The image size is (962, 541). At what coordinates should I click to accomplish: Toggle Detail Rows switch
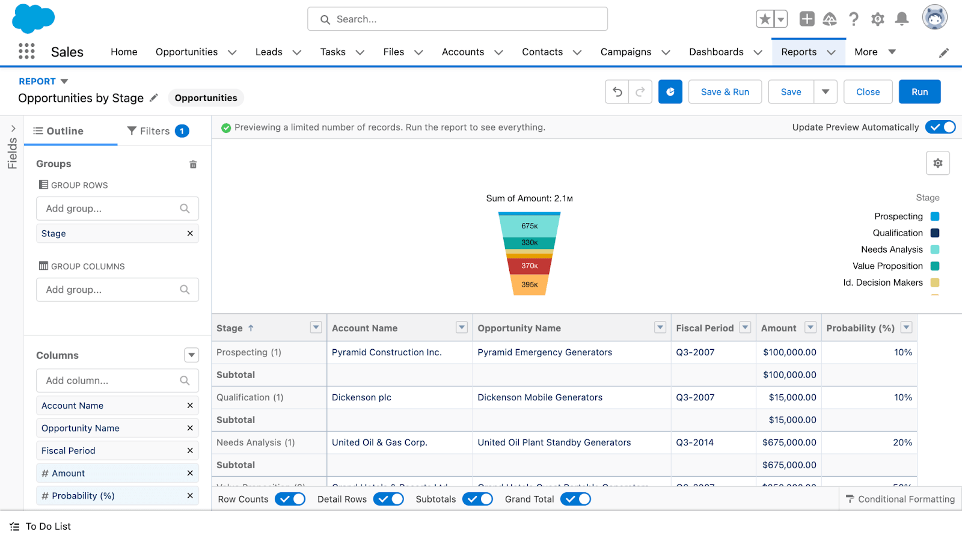click(x=389, y=499)
